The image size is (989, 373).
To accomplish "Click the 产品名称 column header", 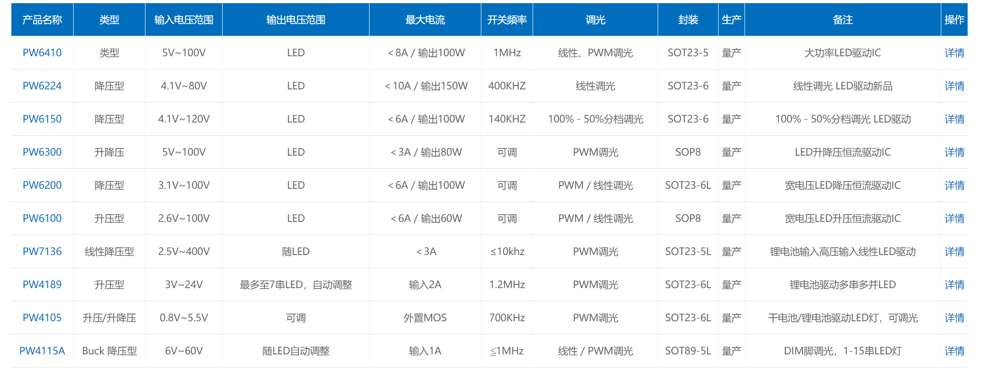I will click(x=42, y=20).
